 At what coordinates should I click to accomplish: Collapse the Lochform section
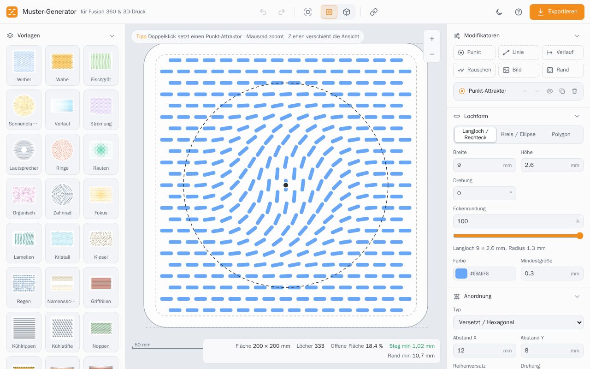point(577,116)
